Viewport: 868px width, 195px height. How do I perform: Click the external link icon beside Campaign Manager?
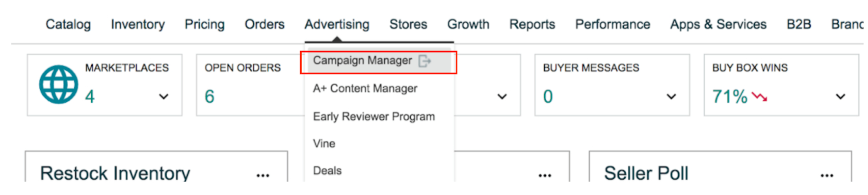click(425, 61)
